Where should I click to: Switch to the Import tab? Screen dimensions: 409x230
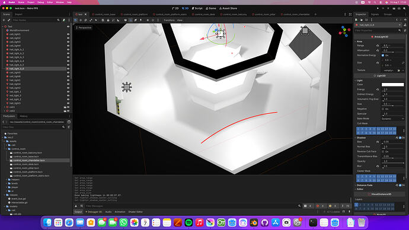[18, 14]
